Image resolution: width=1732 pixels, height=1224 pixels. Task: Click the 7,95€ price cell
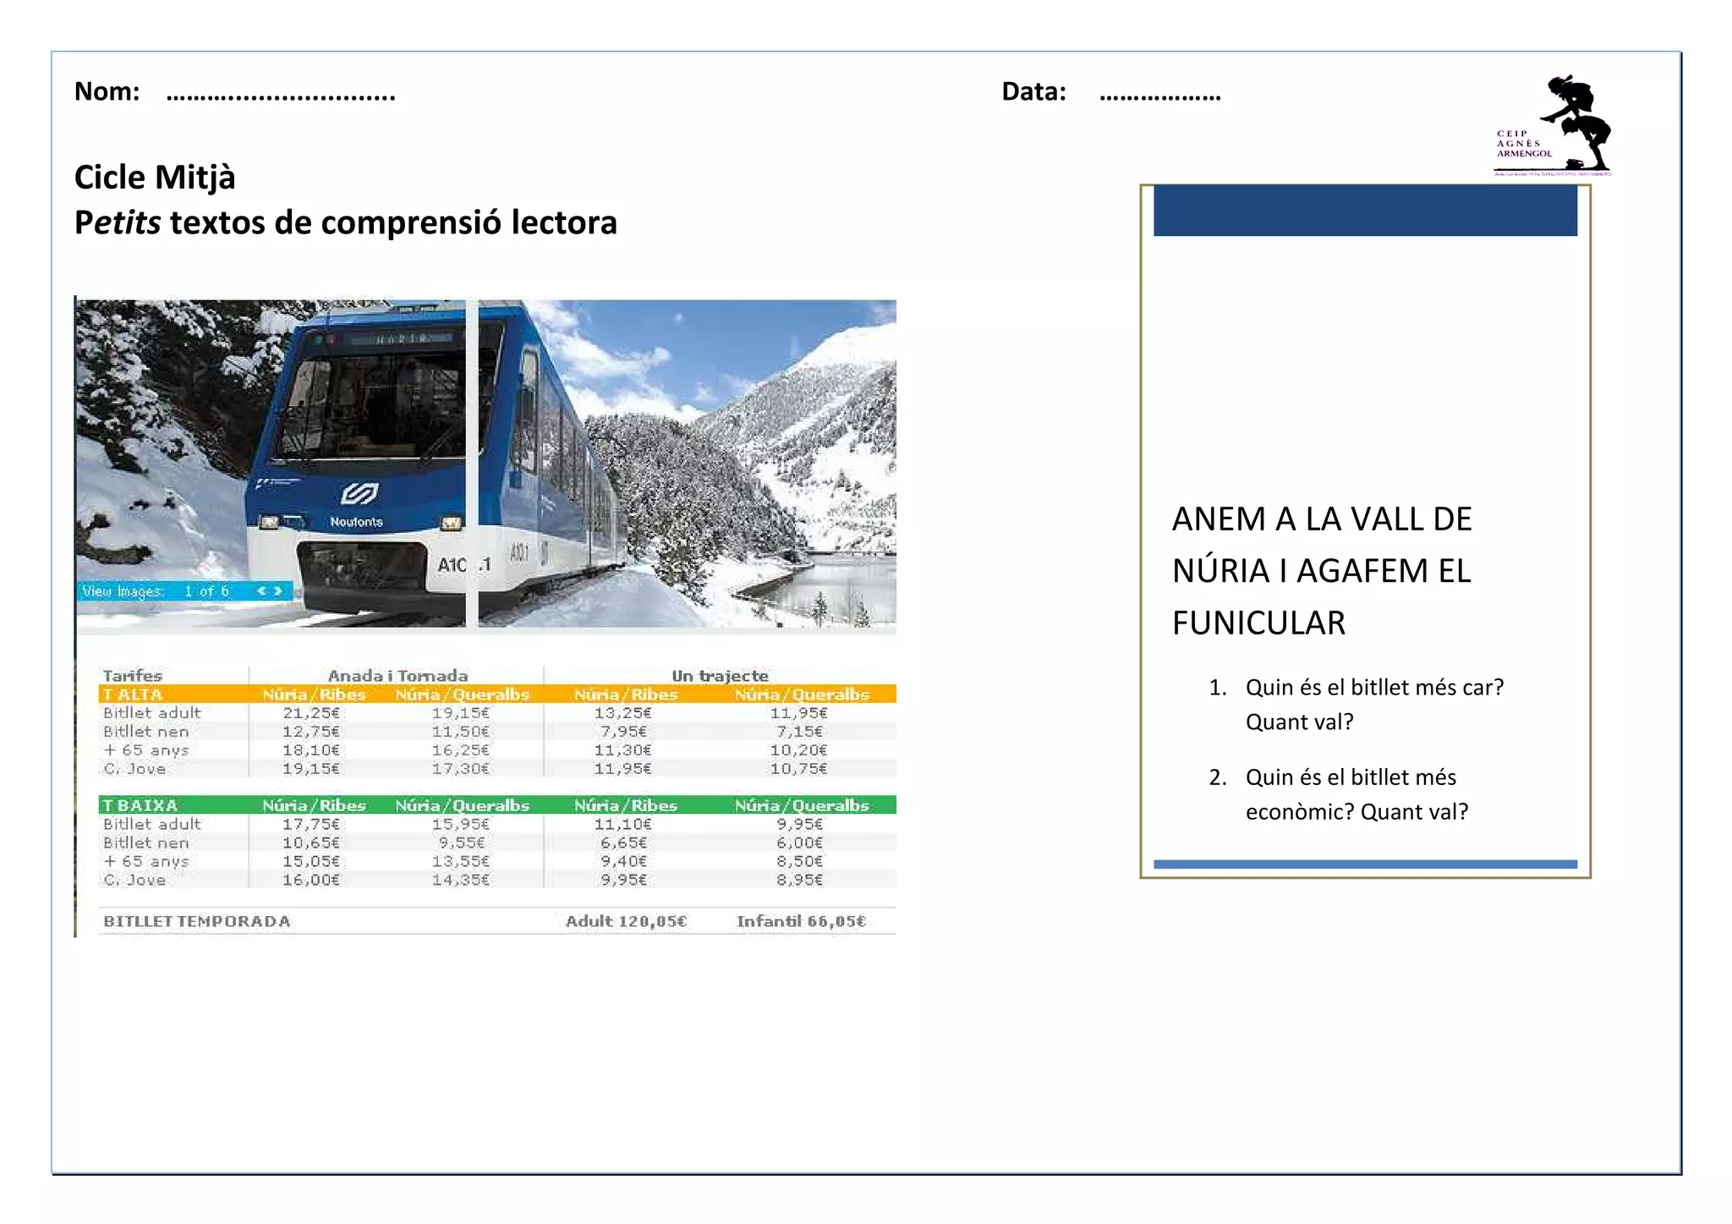(623, 732)
